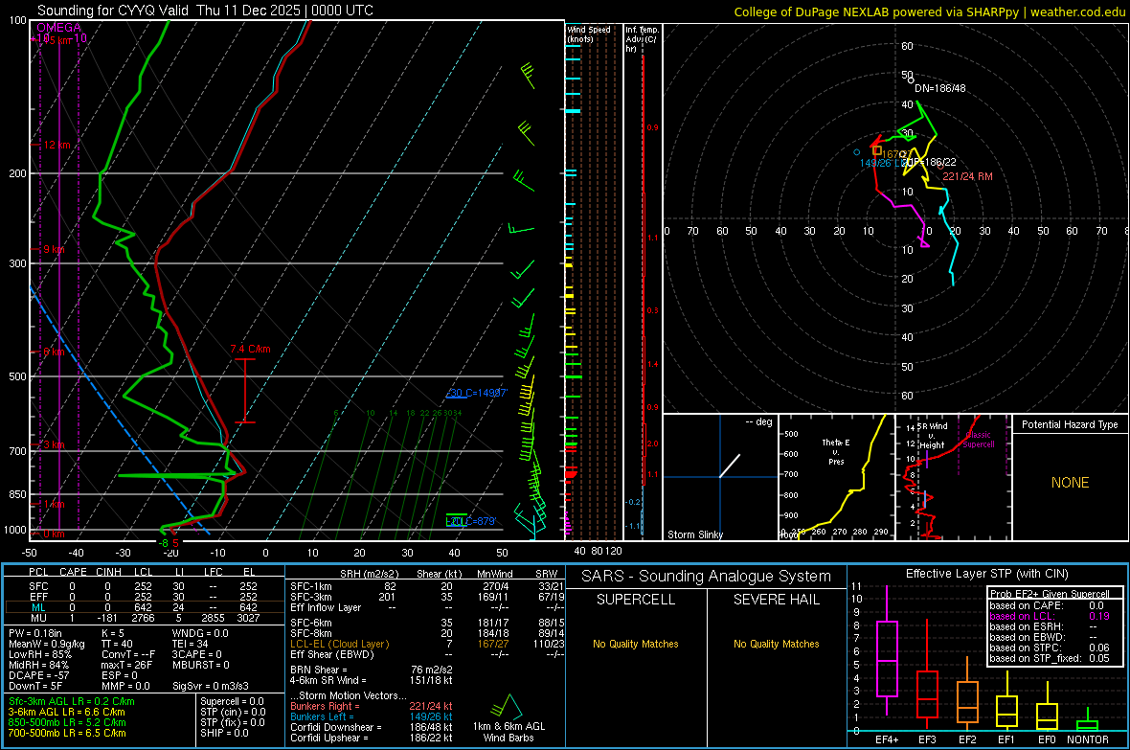The width and height of the screenshot is (1130, 750).
Task: Click the 'SHIP = 0.0' value
Action: (x=224, y=733)
